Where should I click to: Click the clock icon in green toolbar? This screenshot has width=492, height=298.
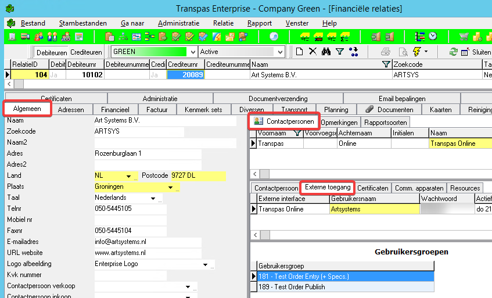433,37
